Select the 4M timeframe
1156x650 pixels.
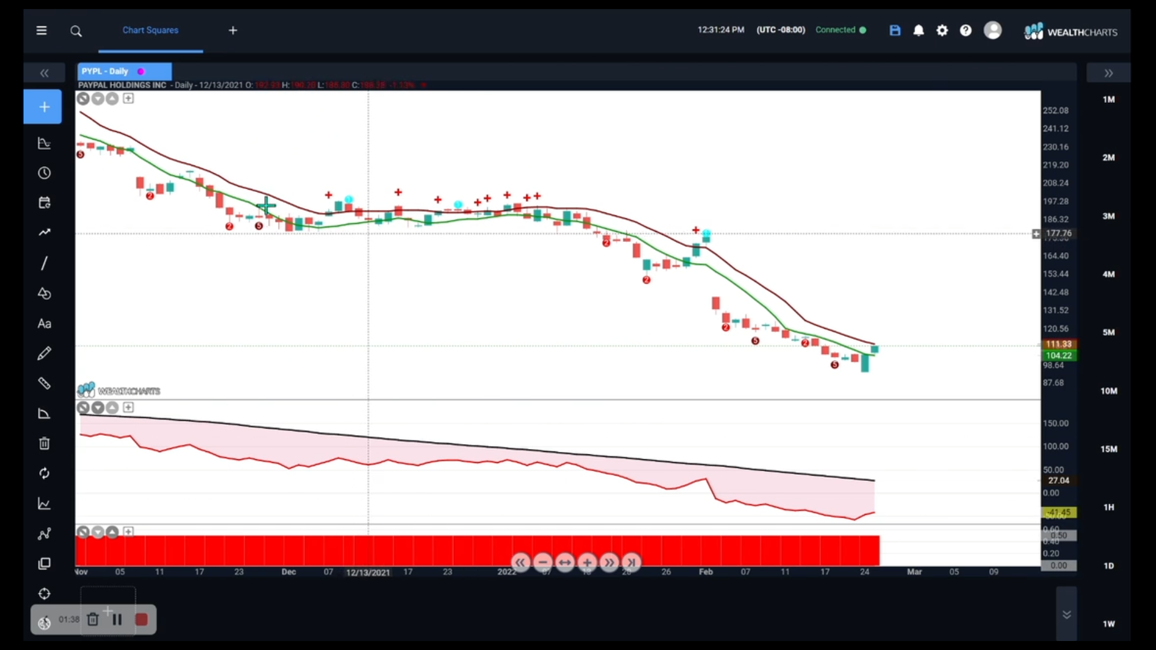tap(1108, 274)
